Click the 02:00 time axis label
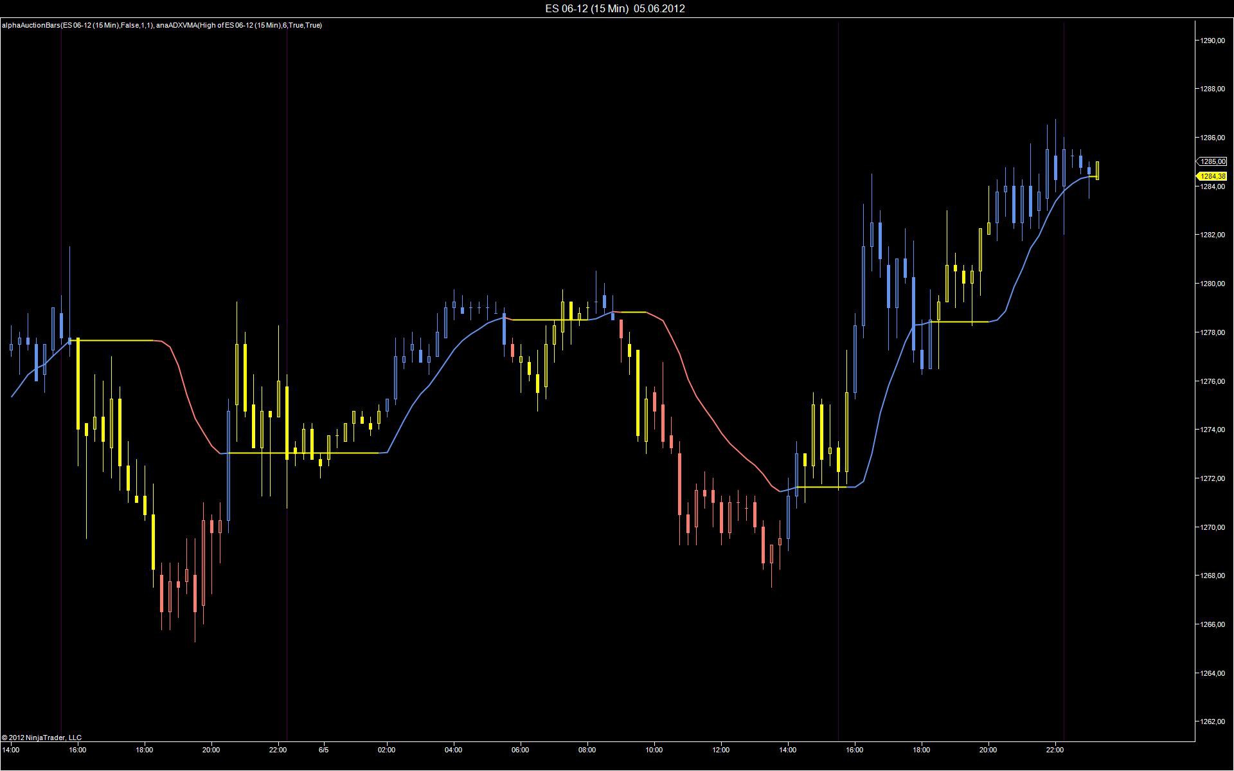The height and width of the screenshot is (771, 1234). tap(387, 750)
